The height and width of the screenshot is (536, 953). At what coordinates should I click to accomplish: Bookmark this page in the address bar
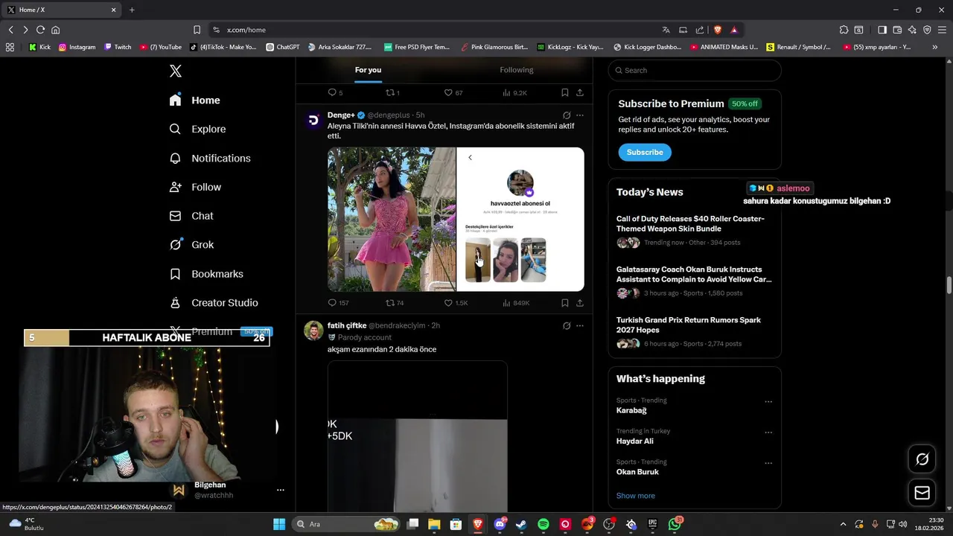tap(197, 30)
